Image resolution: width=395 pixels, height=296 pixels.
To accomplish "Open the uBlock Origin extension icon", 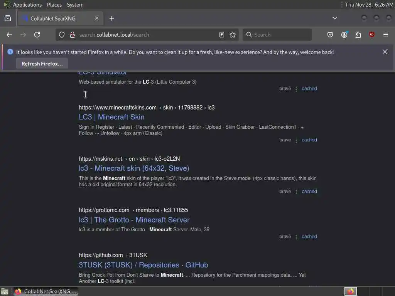I will [x=372, y=35].
